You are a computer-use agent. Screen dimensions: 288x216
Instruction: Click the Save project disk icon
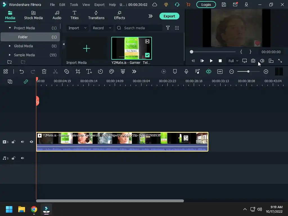point(224,4)
